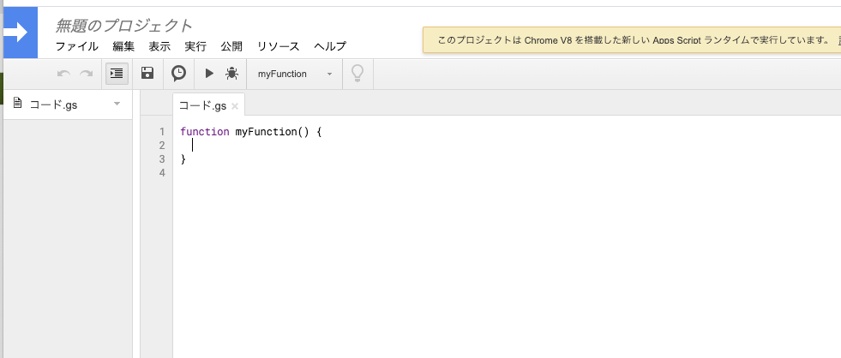Save the project with floppy disk icon
The image size is (841, 358).
pyautogui.click(x=147, y=73)
